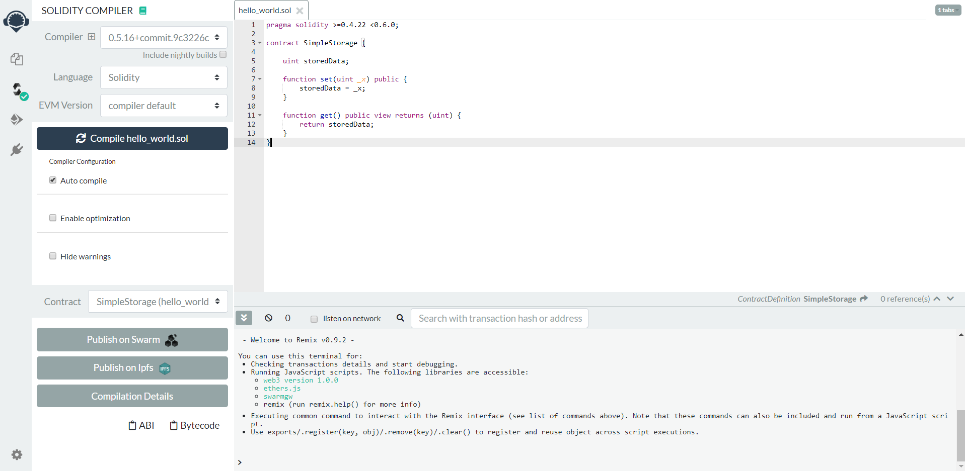Open EVM Version compiler default dropdown
This screenshot has height=471, width=965.
pos(164,106)
